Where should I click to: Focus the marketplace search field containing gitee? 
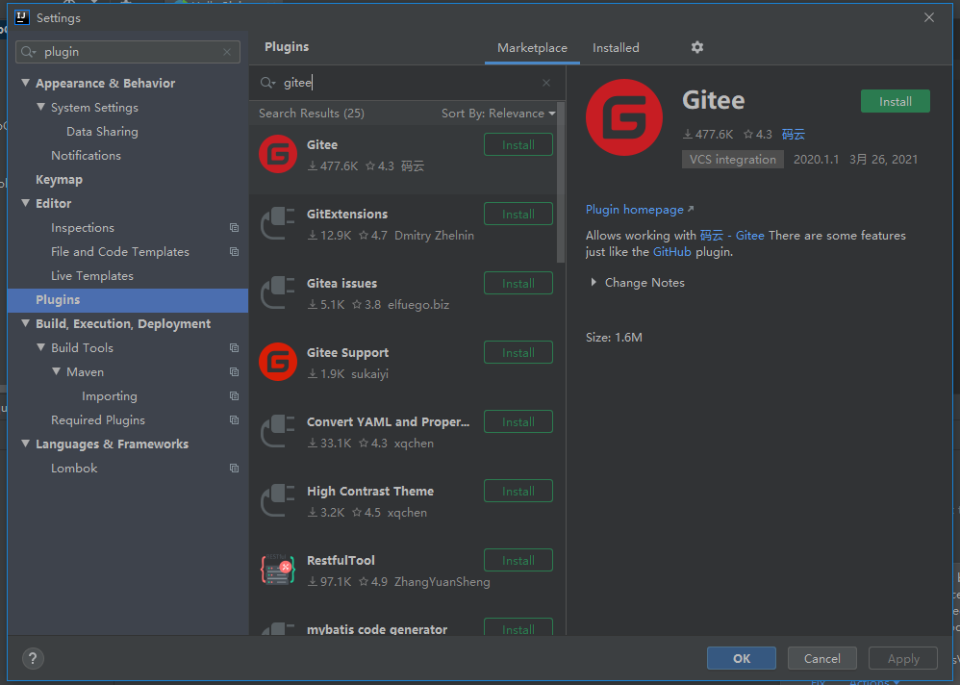407,83
